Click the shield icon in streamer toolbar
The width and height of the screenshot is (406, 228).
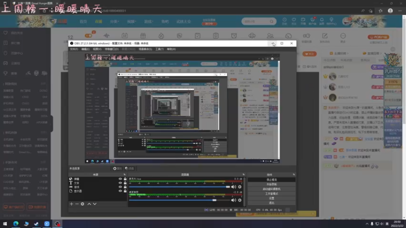tap(179, 35)
